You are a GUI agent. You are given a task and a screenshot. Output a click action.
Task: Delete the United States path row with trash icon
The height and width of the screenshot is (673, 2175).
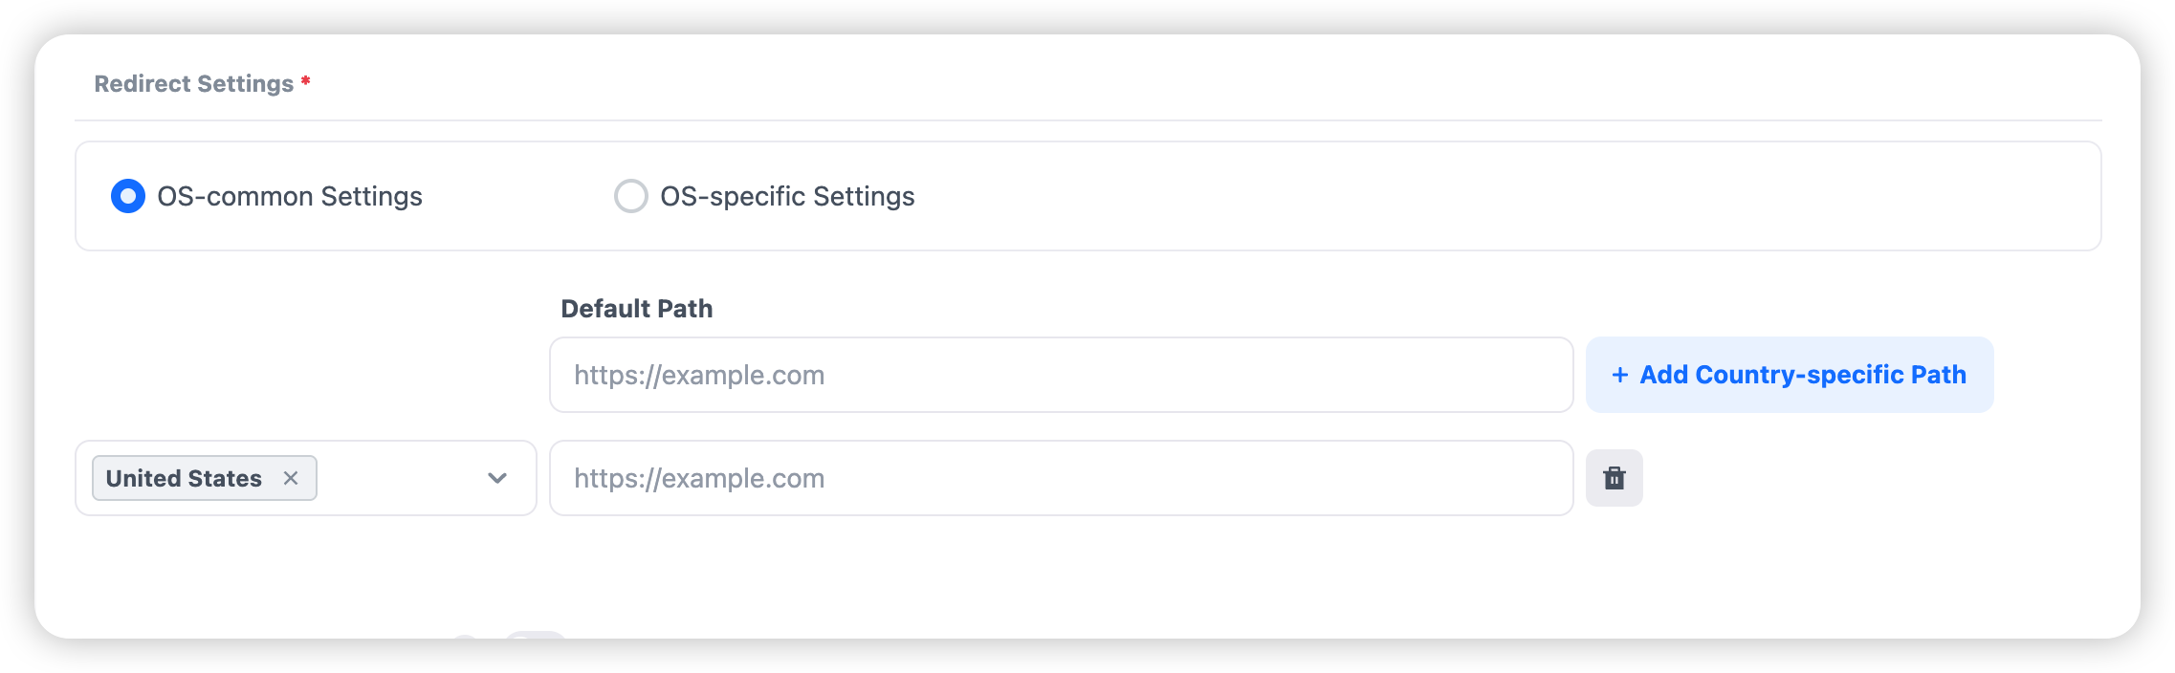point(1615,478)
